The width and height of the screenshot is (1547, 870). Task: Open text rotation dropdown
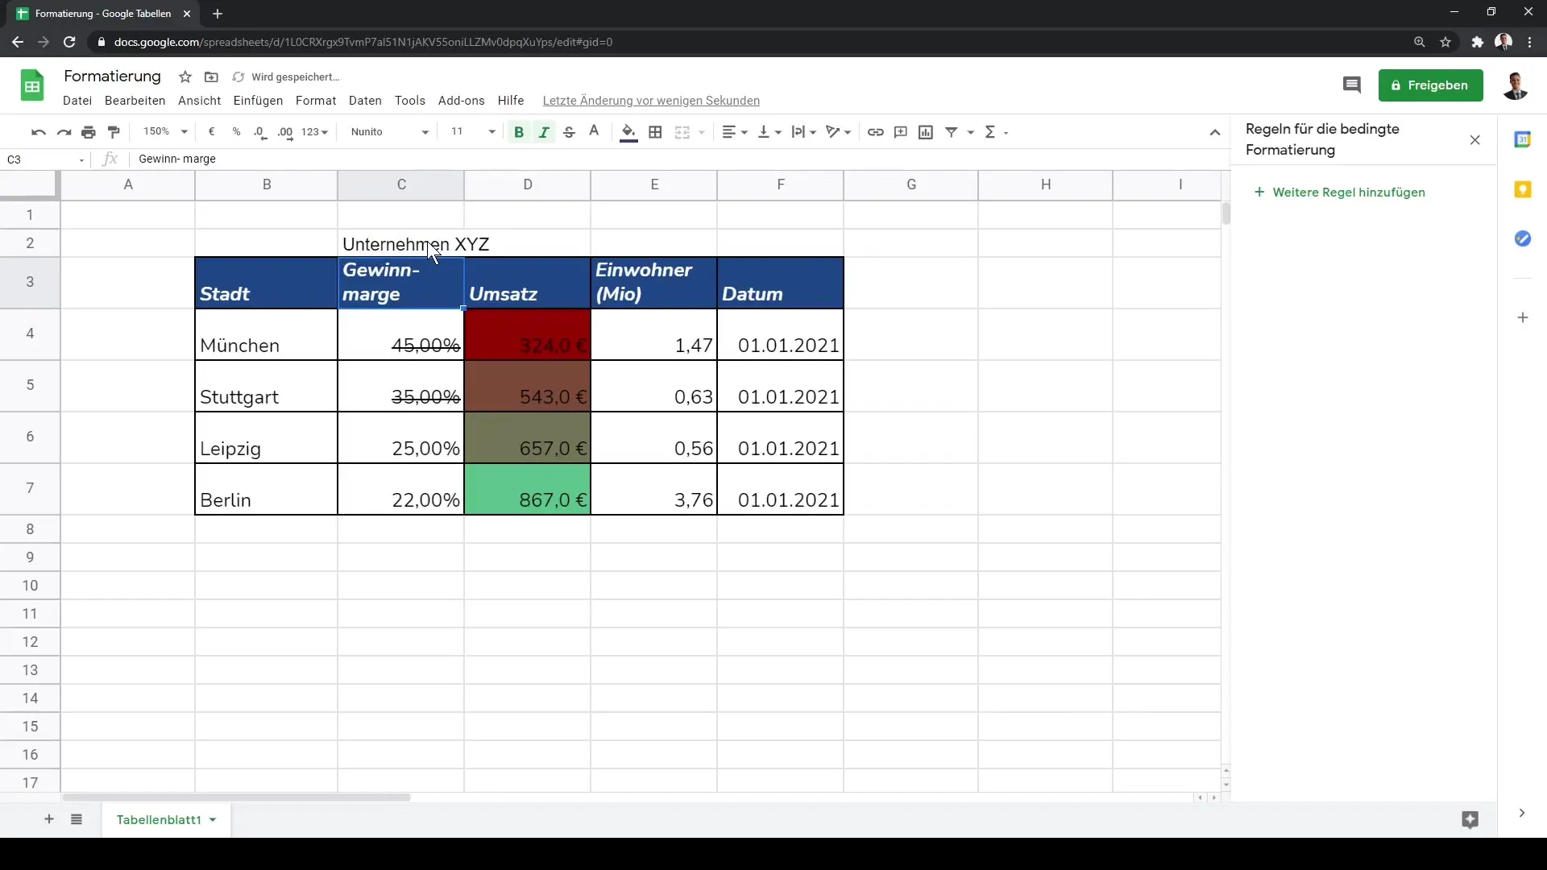(839, 132)
